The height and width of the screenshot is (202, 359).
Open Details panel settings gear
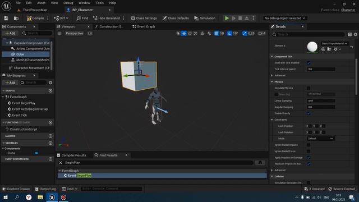click(x=355, y=34)
